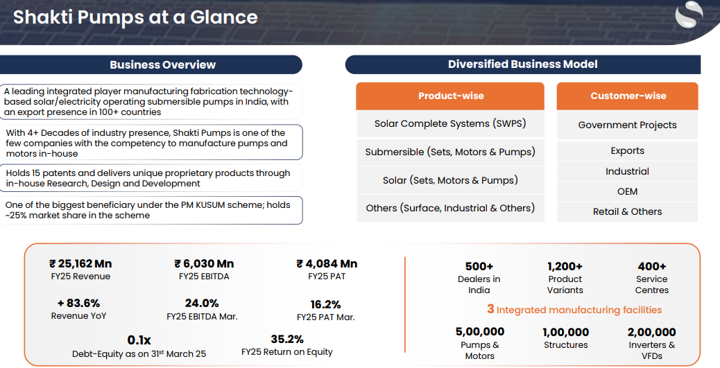720x368 pixels.
Task: Click the '4+ Decades of industry presence' box
Action: [151, 143]
